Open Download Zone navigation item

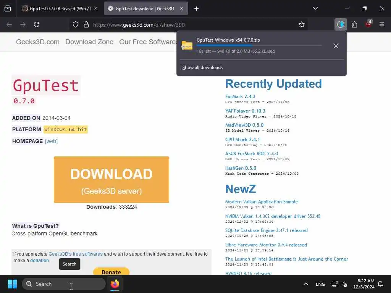coord(89,42)
